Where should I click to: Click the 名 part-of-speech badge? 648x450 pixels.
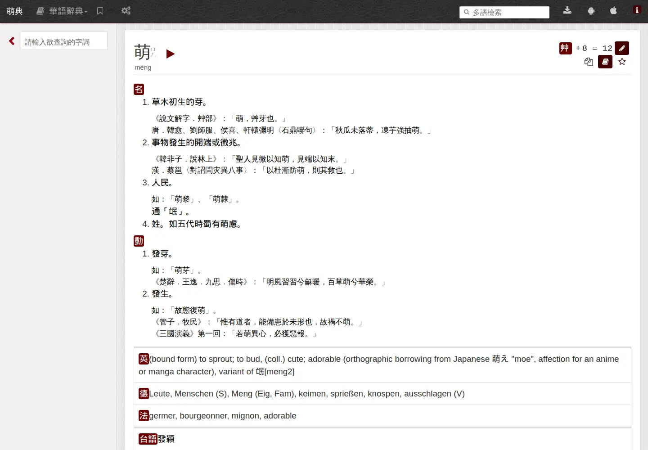pos(139,89)
